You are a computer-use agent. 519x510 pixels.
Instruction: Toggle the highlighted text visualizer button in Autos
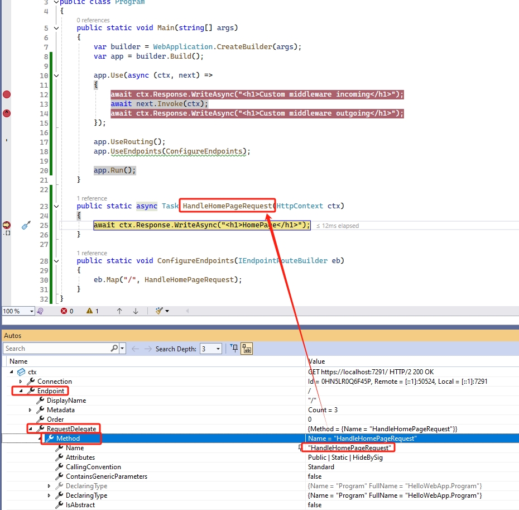pyautogui.click(x=247, y=349)
